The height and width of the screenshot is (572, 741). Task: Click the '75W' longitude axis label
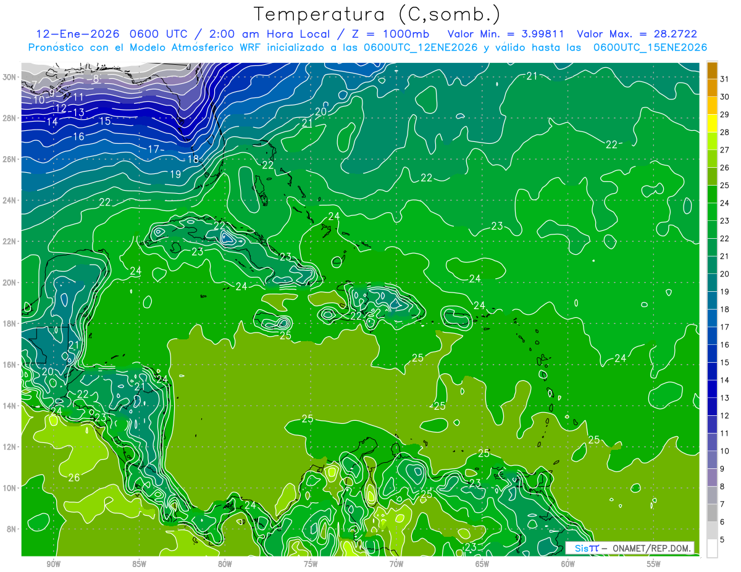tap(311, 564)
